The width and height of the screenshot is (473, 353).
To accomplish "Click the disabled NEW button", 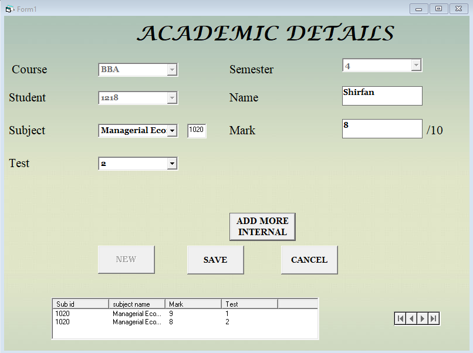I will (x=126, y=259).
